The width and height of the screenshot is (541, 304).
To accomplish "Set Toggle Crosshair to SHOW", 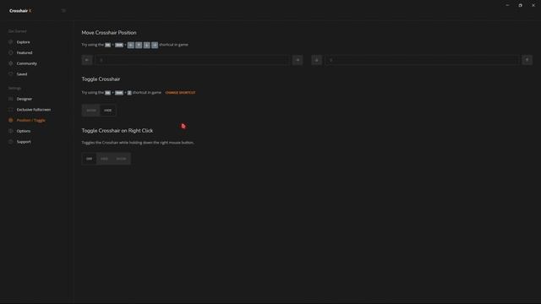I will coord(91,111).
